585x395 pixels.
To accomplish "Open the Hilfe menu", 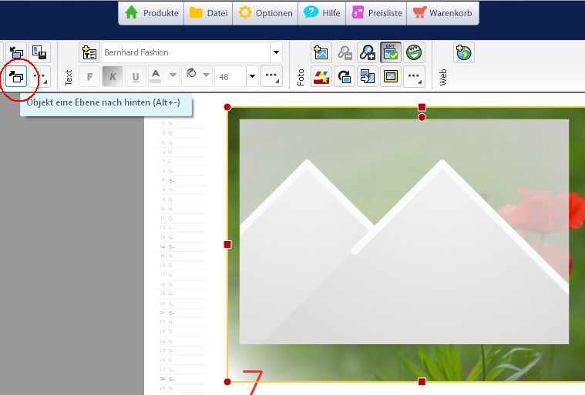I will pyautogui.click(x=322, y=13).
